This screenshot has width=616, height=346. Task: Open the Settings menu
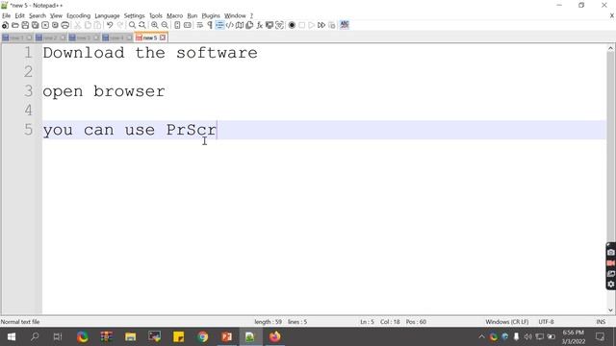click(x=135, y=15)
